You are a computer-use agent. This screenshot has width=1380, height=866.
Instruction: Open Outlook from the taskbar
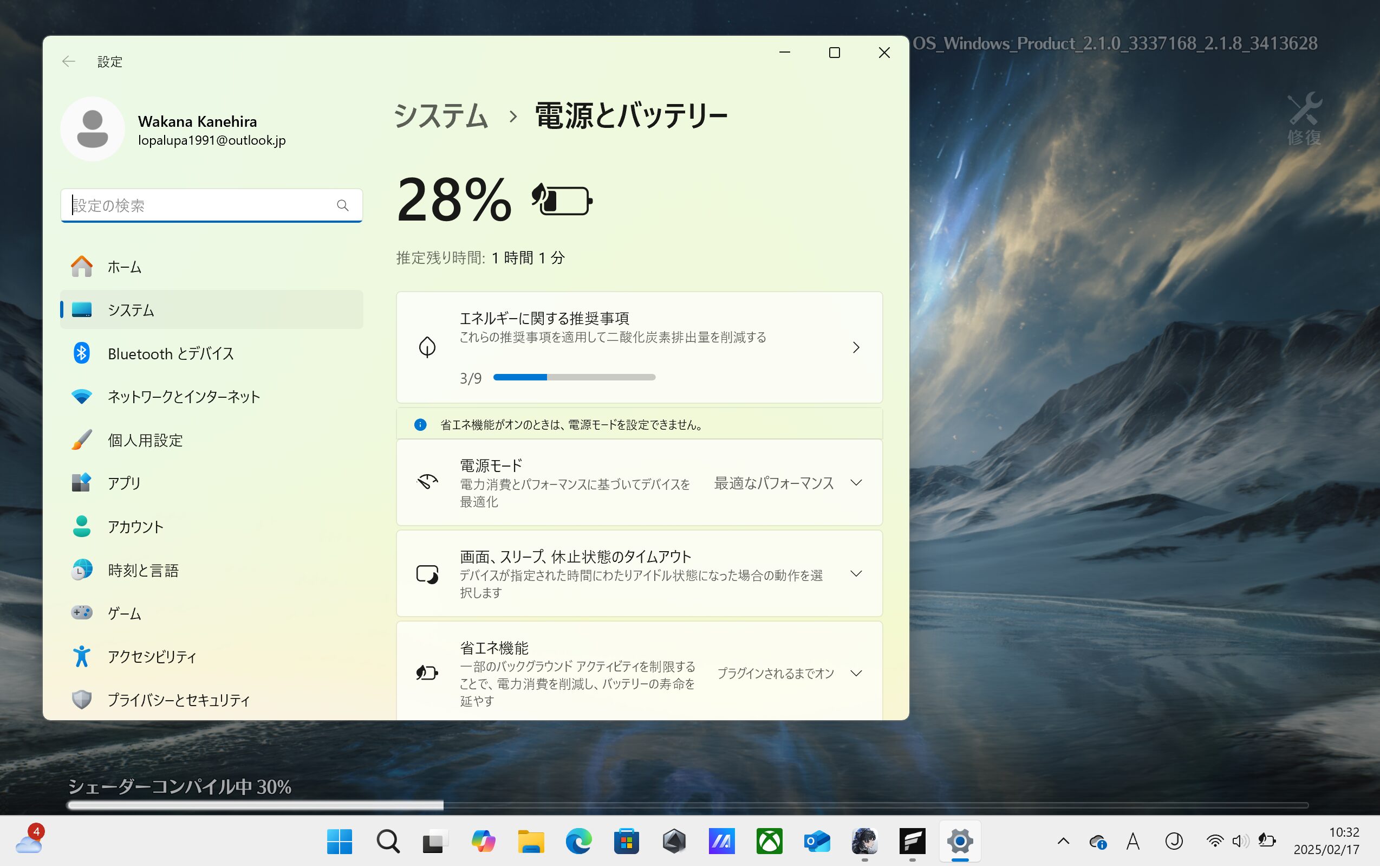[x=817, y=842]
